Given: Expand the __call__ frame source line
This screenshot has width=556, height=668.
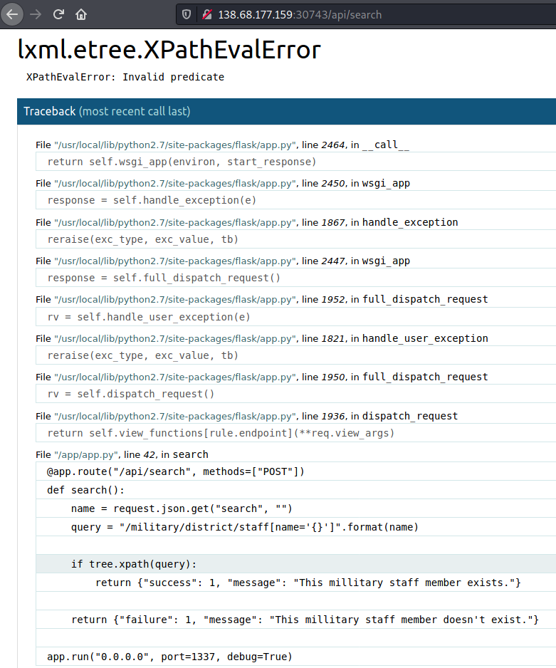Looking at the screenshot, I should tap(296, 162).
